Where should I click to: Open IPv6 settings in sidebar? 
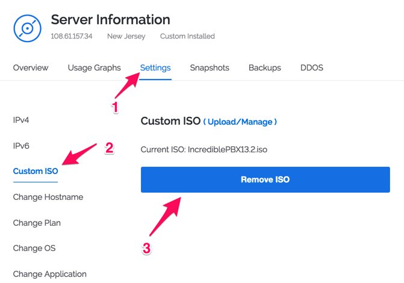tap(21, 146)
